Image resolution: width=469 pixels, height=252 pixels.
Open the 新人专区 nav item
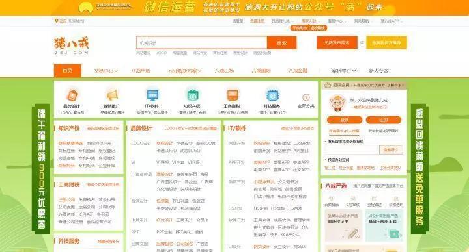coord(378,71)
